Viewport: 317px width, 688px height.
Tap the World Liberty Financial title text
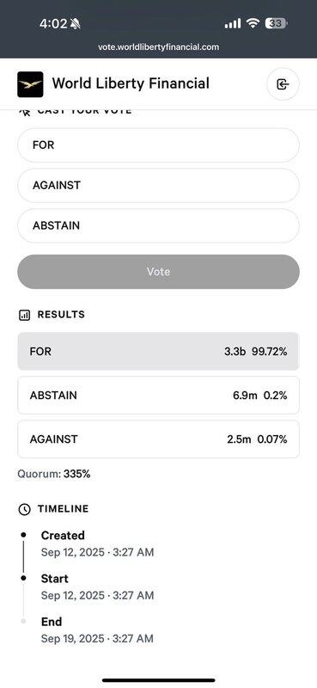[x=131, y=83]
